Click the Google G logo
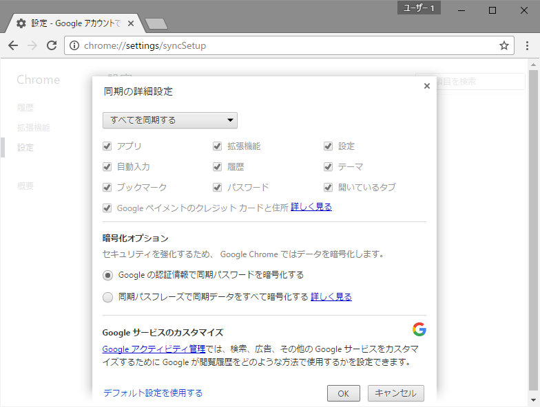The image size is (540, 407). point(419,329)
